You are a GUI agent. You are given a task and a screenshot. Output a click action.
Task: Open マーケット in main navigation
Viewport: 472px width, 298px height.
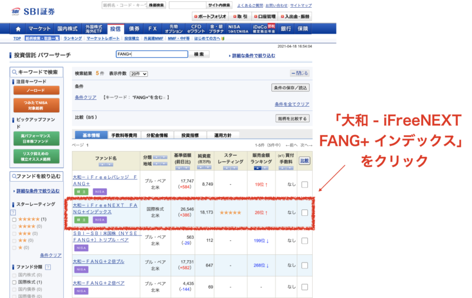pyautogui.click(x=40, y=28)
